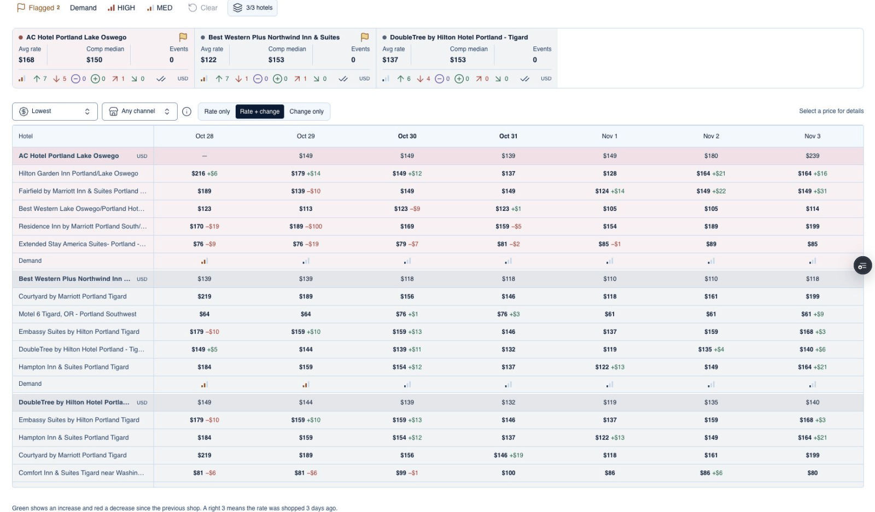The width and height of the screenshot is (875, 512).
Task: Click the up-arrow increases icon on DoubleTree card
Action: click(x=400, y=79)
